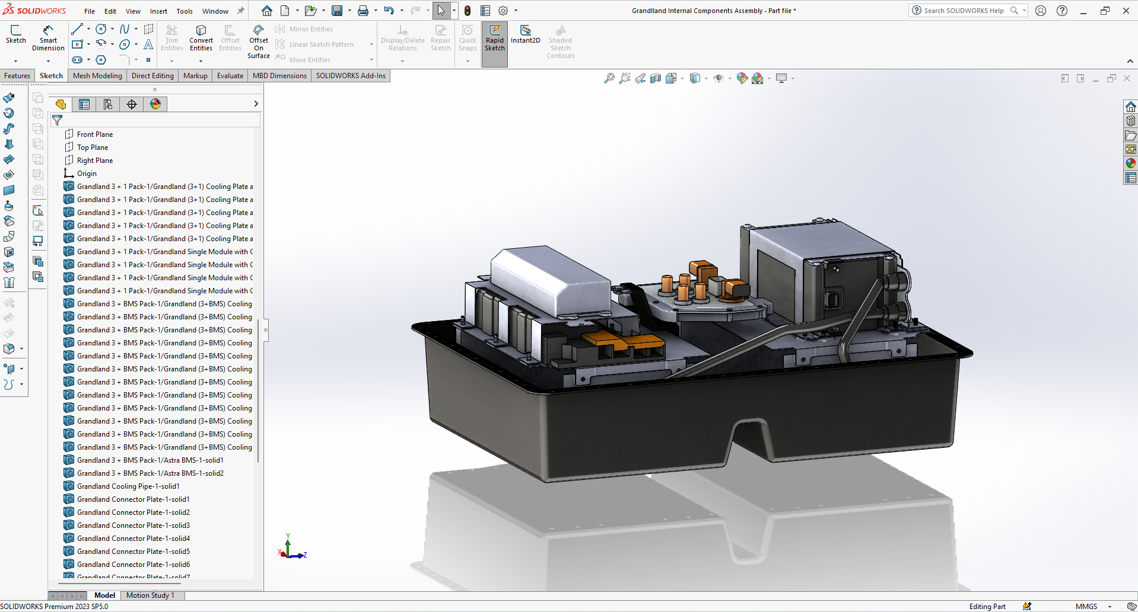This screenshot has height=612, width=1138.
Task: Select the Circle sketch tool
Action: [x=101, y=29]
